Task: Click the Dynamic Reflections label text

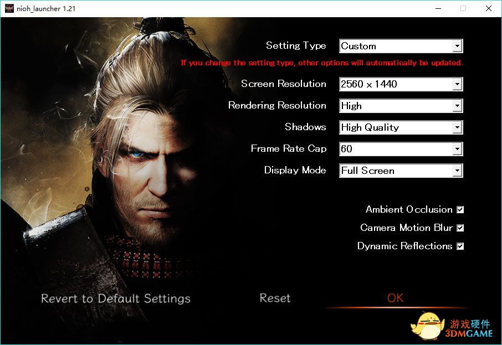Action: (404, 246)
